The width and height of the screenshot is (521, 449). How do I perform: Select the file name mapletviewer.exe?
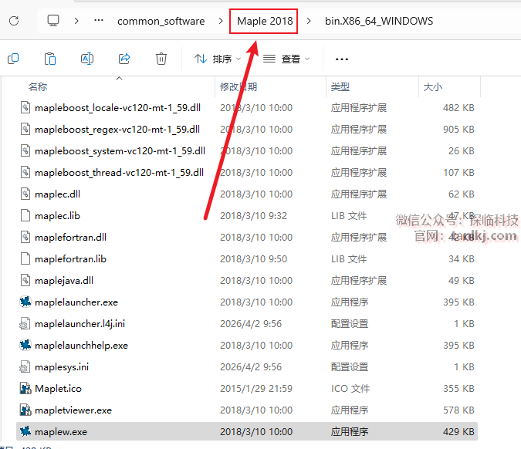pos(73,410)
